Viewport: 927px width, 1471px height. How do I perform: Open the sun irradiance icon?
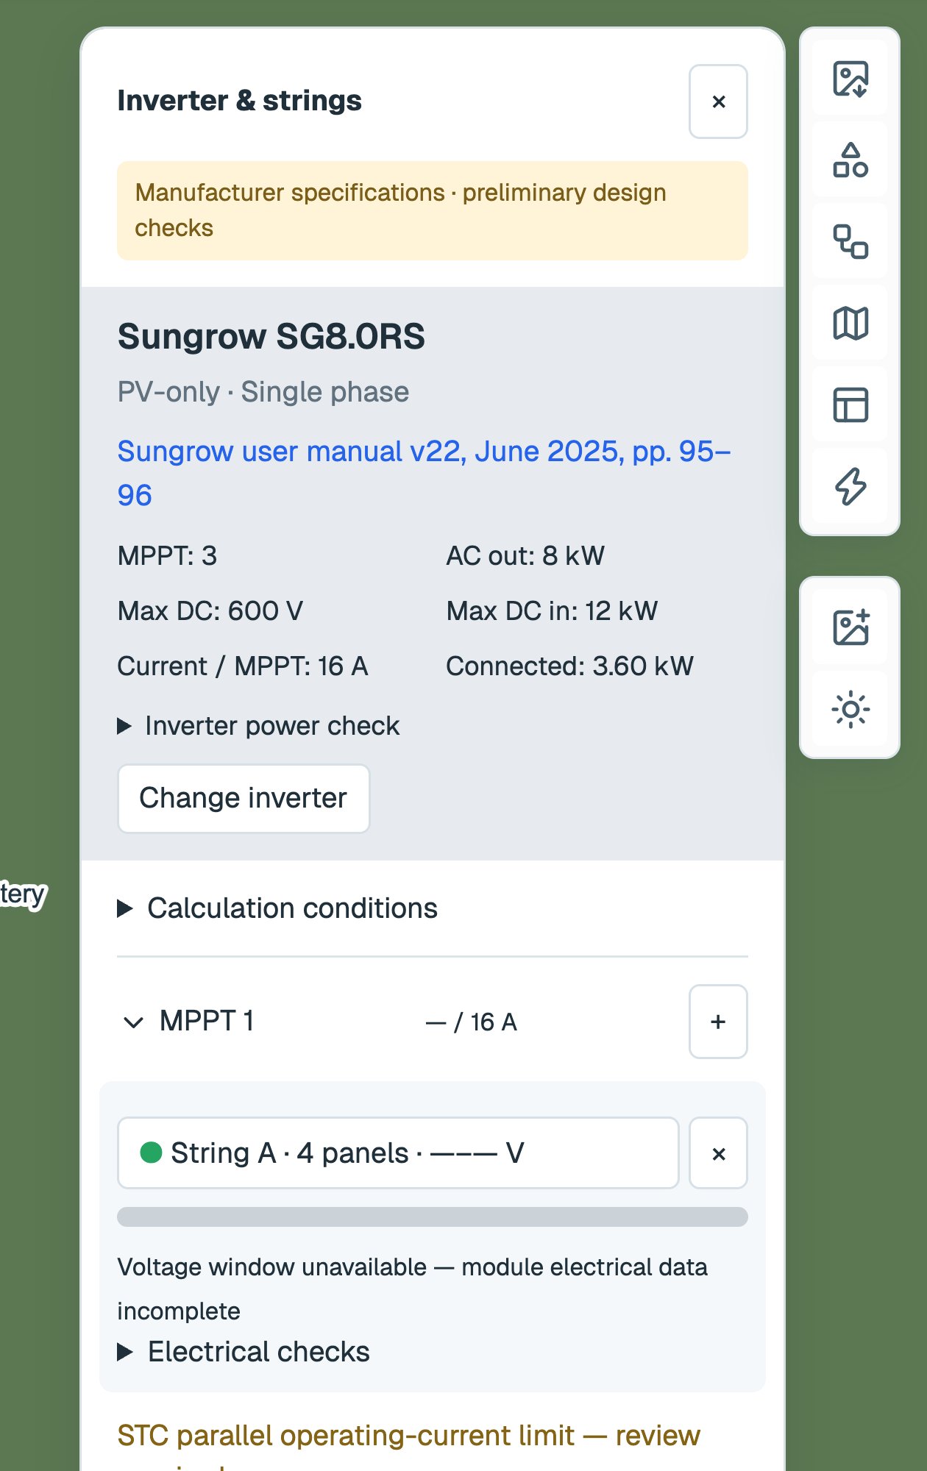point(850,710)
